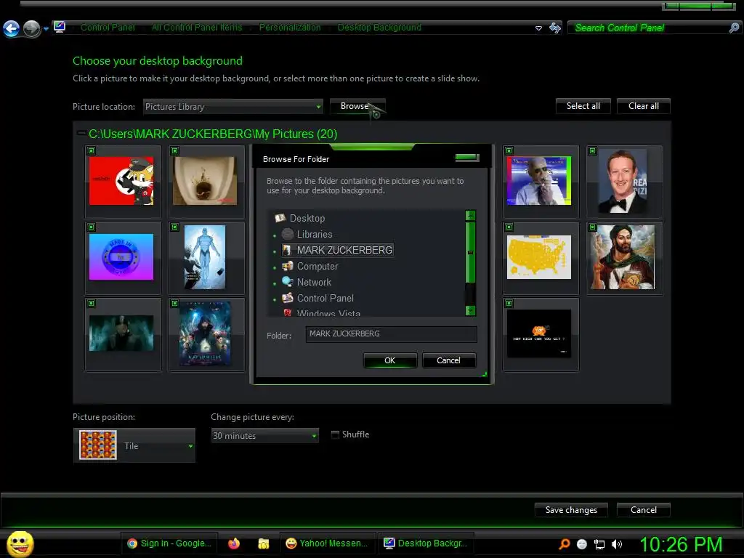
Task: Expand the Computer node in the tree
Action: [x=275, y=268]
